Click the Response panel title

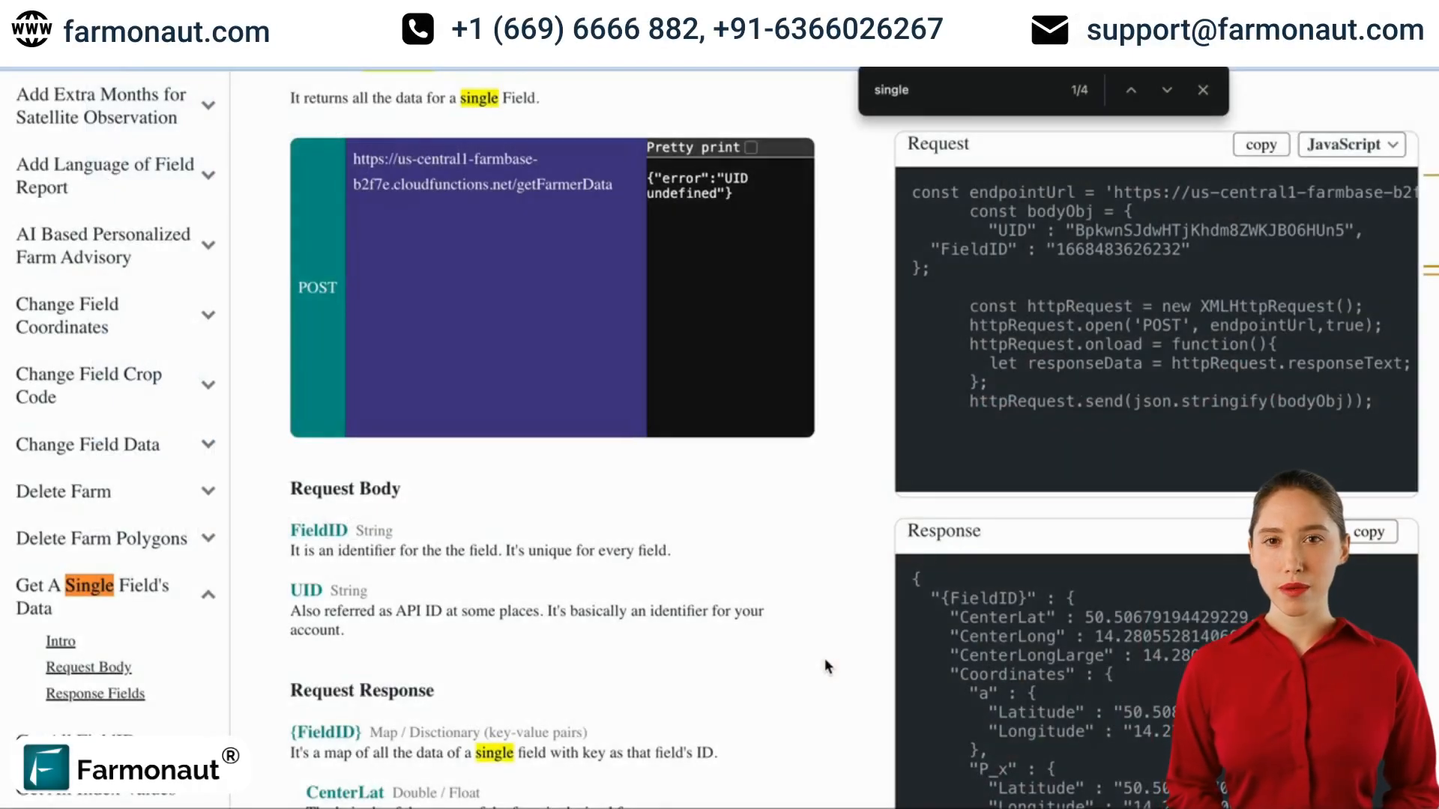[944, 530]
